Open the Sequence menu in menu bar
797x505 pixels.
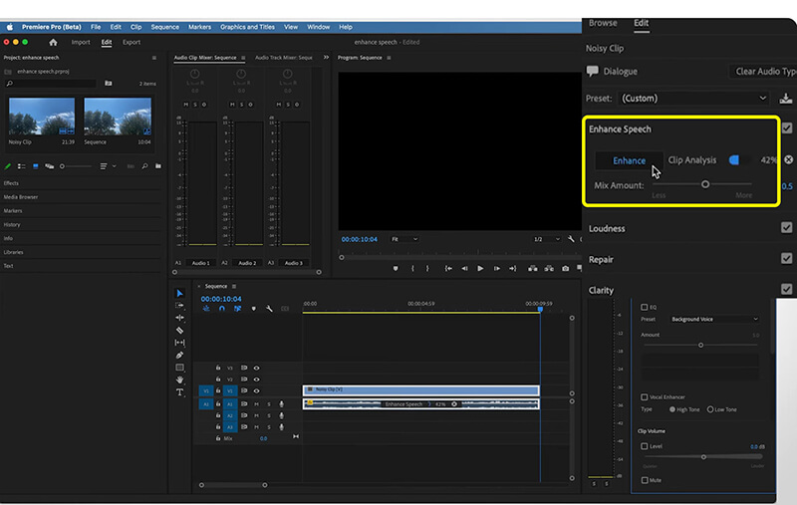tap(164, 27)
